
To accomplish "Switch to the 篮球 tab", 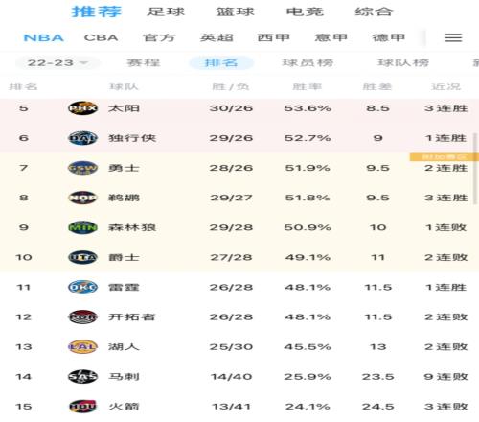I will coord(235,12).
